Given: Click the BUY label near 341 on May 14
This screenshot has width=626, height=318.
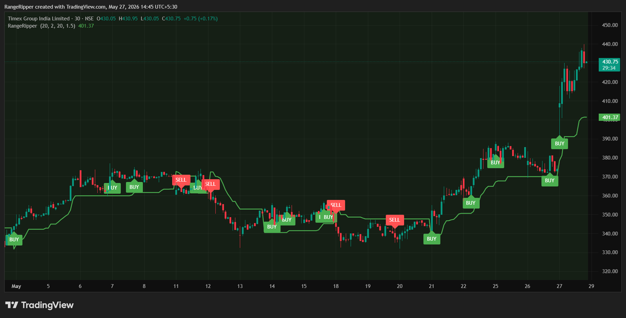Looking at the screenshot, I should pyautogui.click(x=272, y=227).
